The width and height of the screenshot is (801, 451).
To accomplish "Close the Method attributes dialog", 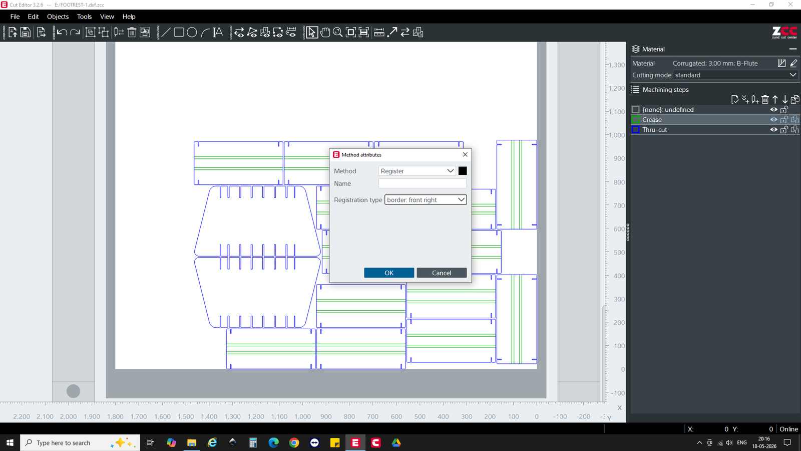I will tap(465, 154).
